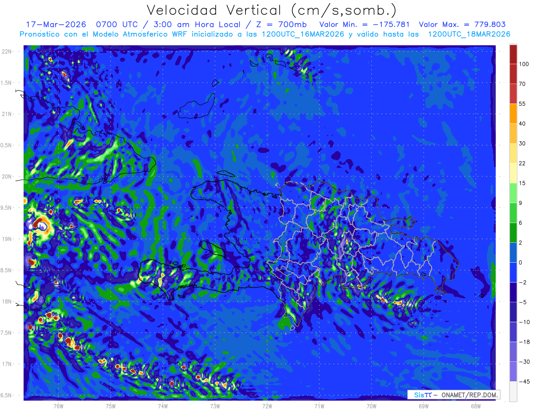This screenshot has height=412, width=534.
Task: Select the valid time '1200UTC_18MAR2026'
Action: click(x=469, y=34)
